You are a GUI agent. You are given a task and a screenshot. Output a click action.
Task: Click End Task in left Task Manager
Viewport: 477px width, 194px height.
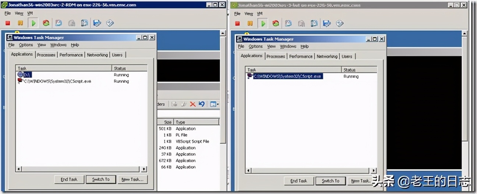[x=69, y=179]
